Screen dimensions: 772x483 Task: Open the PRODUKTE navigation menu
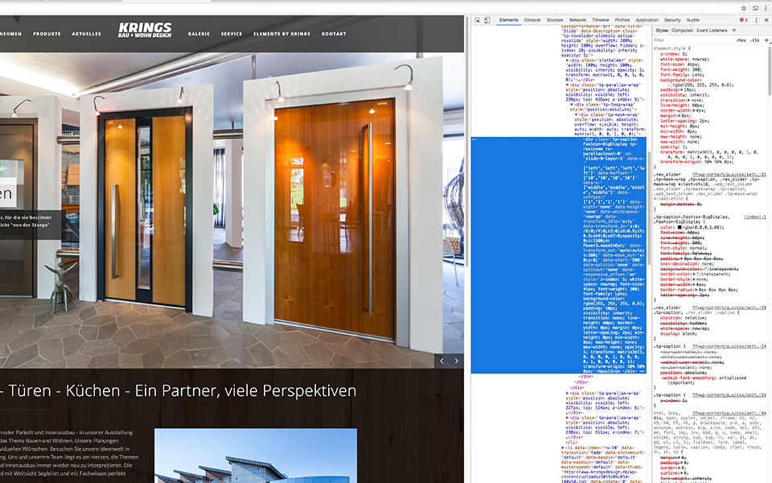pyautogui.click(x=47, y=34)
